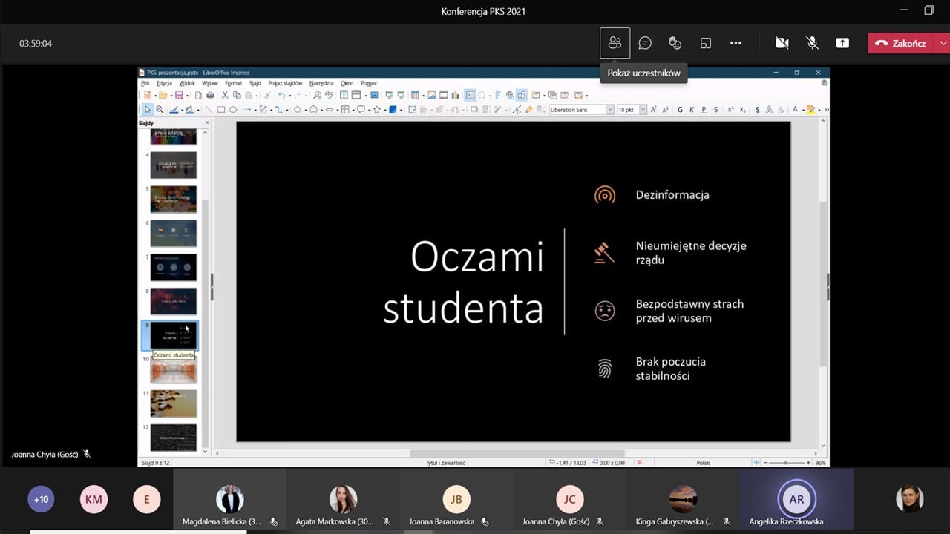
Task: Click the Spelling check icon
Action: [330, 95]
